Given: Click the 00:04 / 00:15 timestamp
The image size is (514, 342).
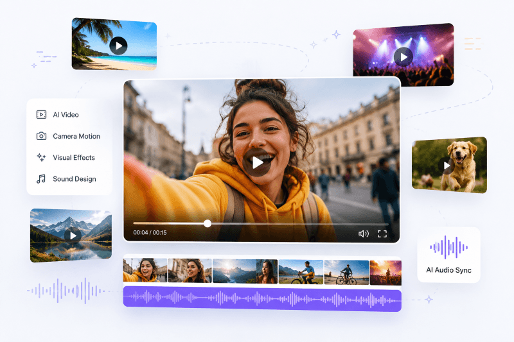Looking at the screenshot, I should click(x=150, y=233).
